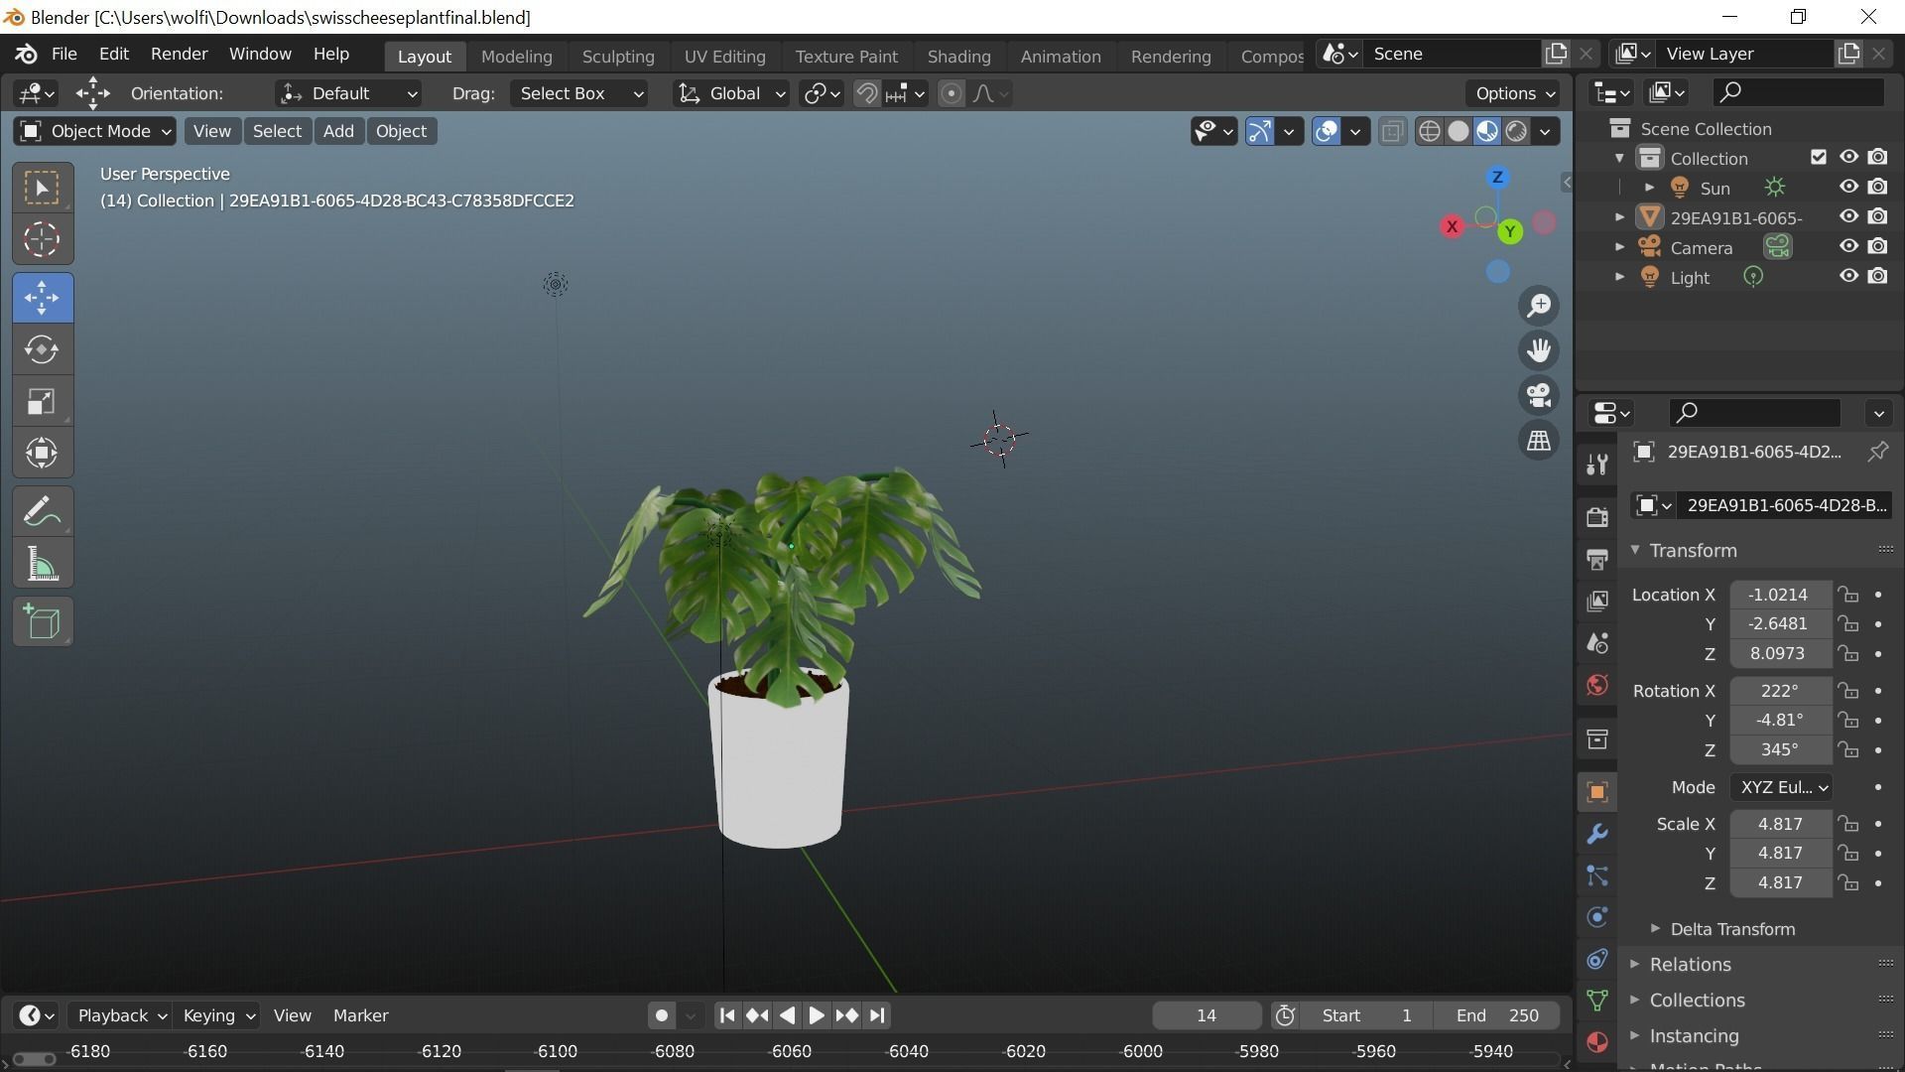Click the zoom magnifier viewport icon
The width and height of the screenshot is (1905, 1072).
click(x=1539, y=306)
